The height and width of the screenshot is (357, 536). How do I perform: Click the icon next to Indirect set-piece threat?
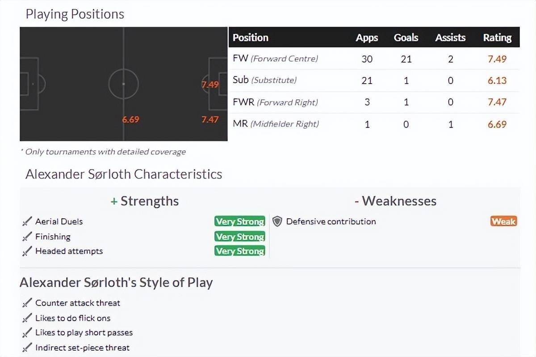27,348
